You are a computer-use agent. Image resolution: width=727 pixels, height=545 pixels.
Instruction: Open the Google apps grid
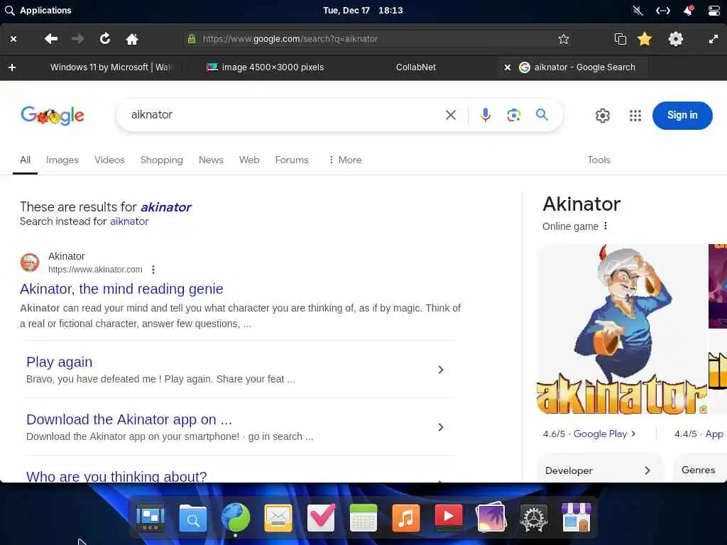tap(635, 116)
